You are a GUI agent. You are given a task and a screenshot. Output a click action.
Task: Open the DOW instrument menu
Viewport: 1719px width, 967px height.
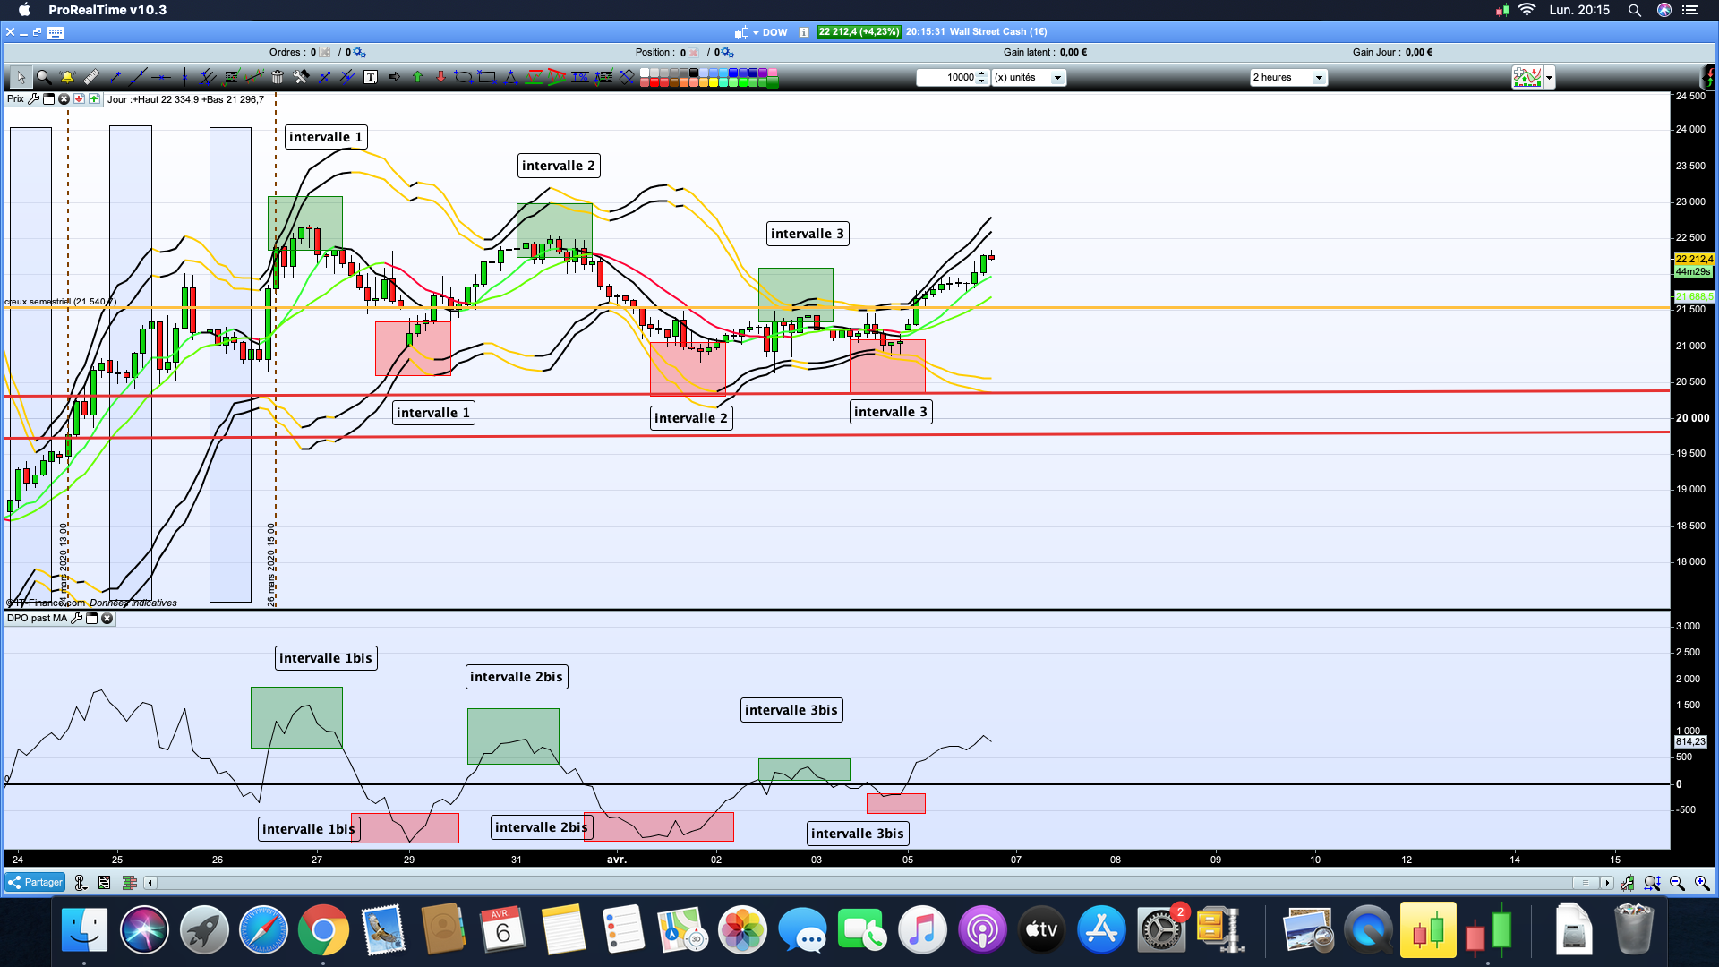(774, 32)
